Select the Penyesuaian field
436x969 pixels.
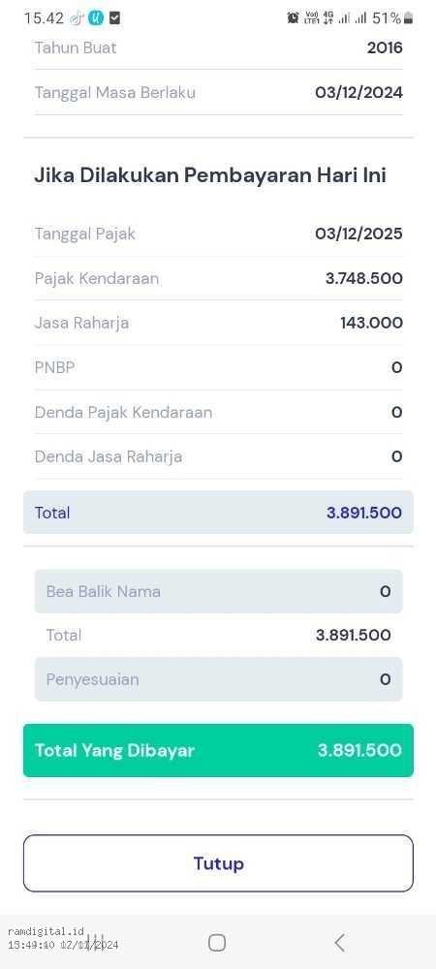click(x=218, y=679)
